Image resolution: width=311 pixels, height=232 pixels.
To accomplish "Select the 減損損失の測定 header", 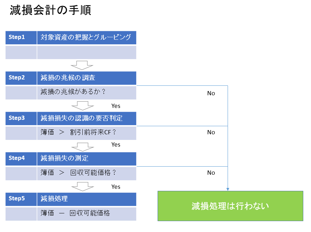I will coord(87,159).
